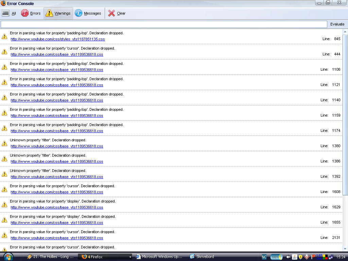Open the Skrivebord taskbar item
The width and height of the screenshot is (348, 261).
click(202, 257)
